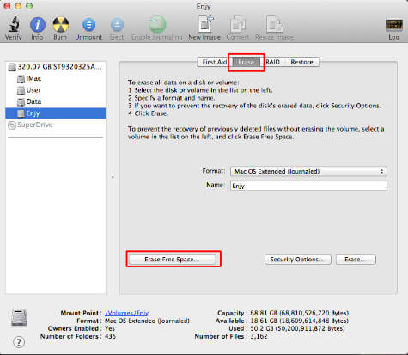Click the Name input field
Image resolution: width=408 pixels, height=355 pixels.
click(308, 186)
